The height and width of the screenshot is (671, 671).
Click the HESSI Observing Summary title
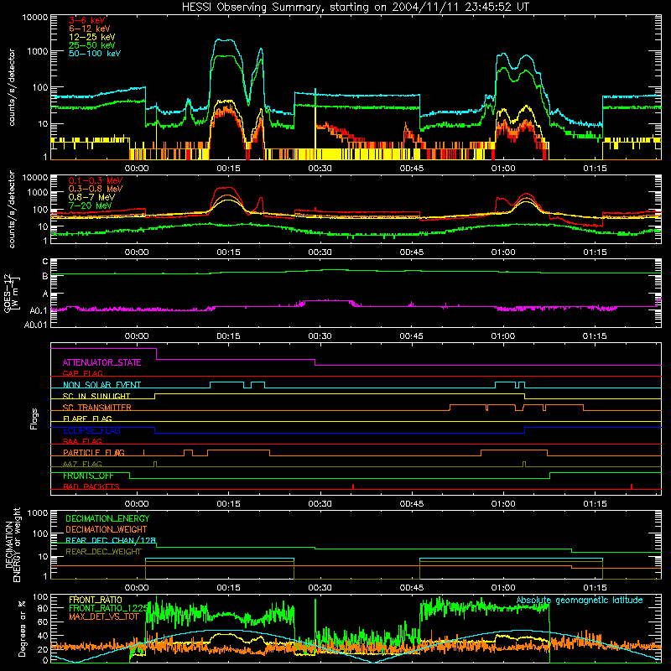[x=355, y=7]
